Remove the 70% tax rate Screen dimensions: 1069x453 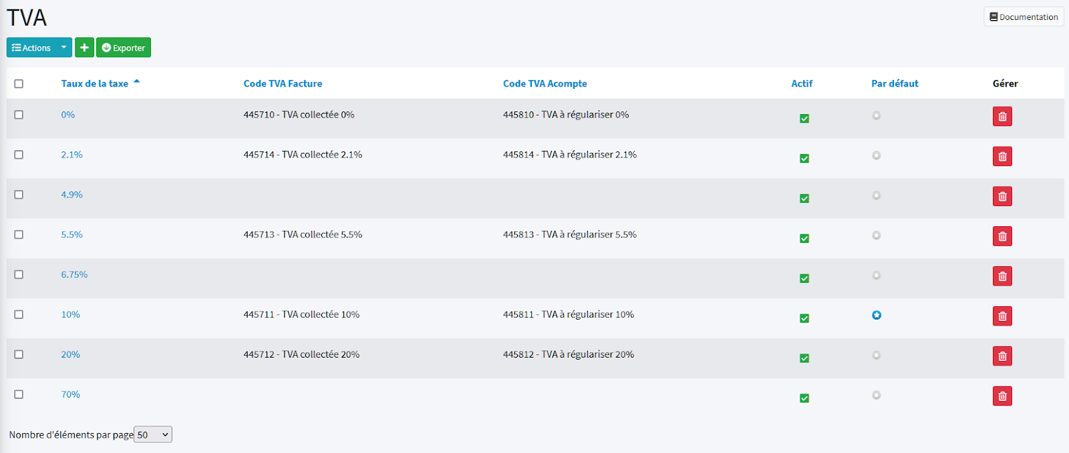click(1002, 396)
